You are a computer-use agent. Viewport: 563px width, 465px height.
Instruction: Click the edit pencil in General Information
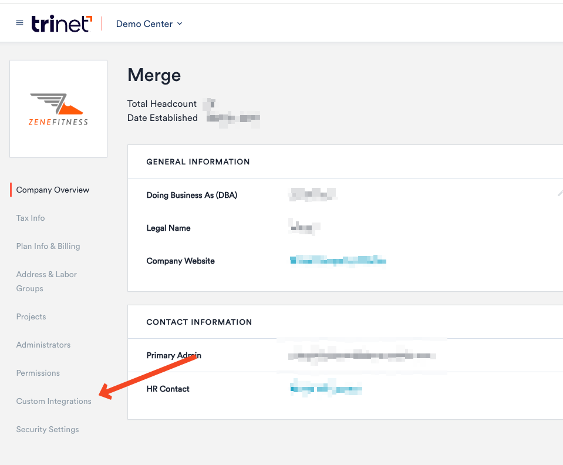(559, 194)
